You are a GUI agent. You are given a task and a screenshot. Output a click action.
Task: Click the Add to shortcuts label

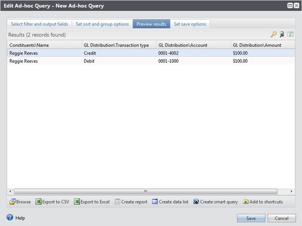tap(266, 202)
